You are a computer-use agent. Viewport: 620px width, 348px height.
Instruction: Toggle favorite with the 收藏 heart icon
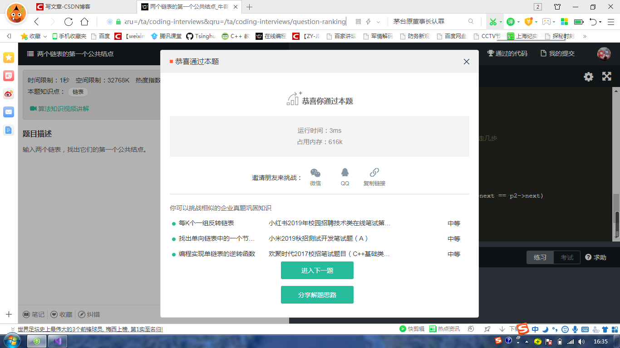53,314
